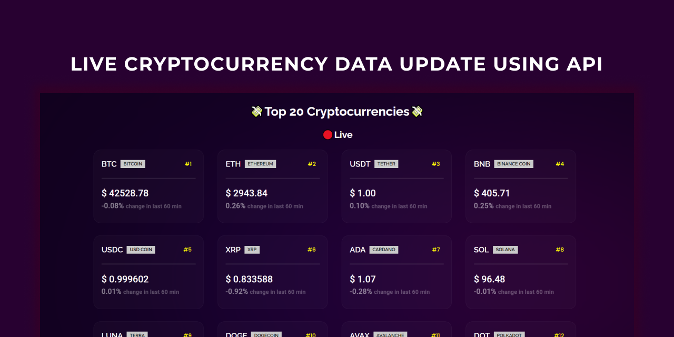Screen dimensions: 674x337
Task: Click the money bag emoji left of the title
Action: pos(256,111)
